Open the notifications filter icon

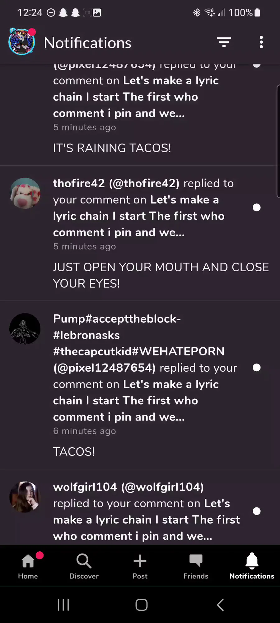(224, 42)
